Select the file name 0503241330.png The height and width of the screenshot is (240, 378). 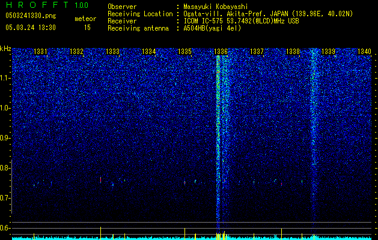31,16
